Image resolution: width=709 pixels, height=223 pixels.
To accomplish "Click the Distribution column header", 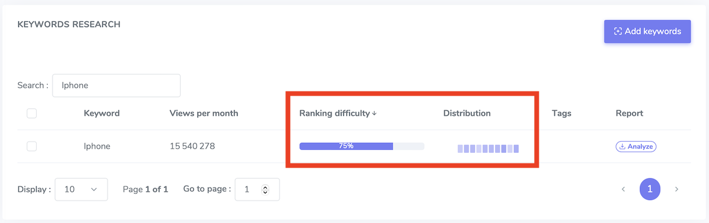I will (467, 113).
